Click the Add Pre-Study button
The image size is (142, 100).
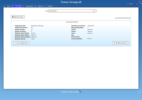[x=18, y=17]
